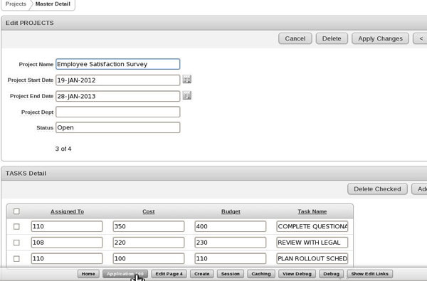Viewport: 427px width, 281px height.
Task: Click the Delete Checked button
Action: point(377,189)
